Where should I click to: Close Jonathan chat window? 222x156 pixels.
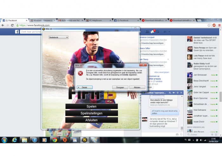(x=181, y=93)
